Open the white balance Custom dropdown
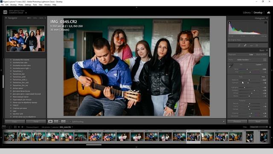This screenshot has height=154, width=273. point(259,65)
